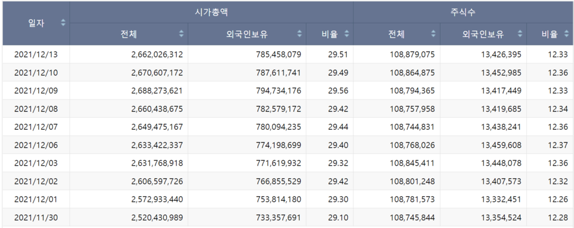Click the share count 108,744,831
574x228 pixels.
point(412,127)
